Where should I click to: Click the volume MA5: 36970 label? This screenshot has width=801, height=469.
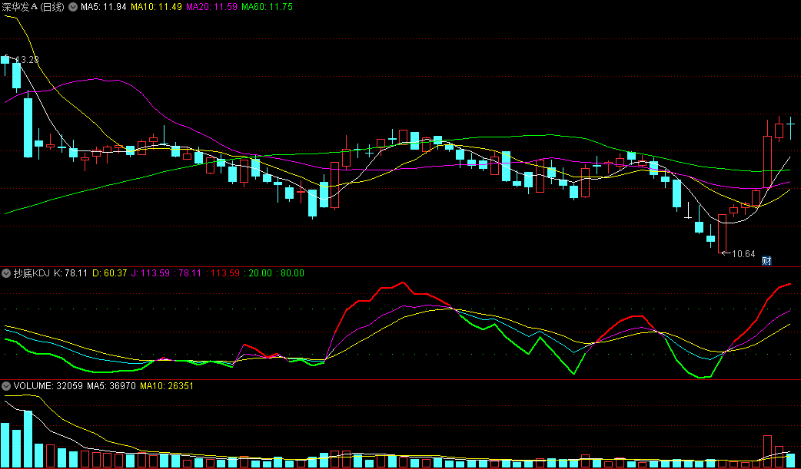click(111, 386)
